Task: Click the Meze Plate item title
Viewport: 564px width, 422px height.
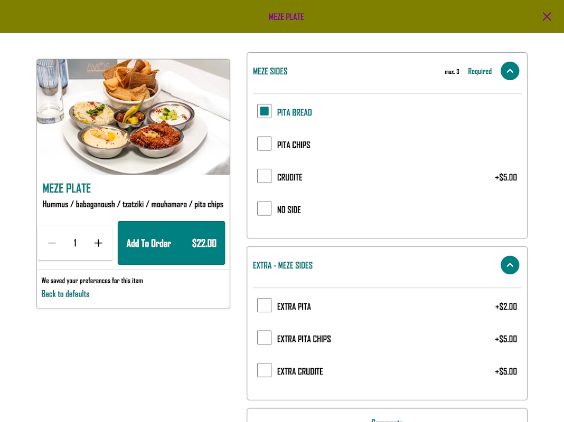Action: coord(67,188)
